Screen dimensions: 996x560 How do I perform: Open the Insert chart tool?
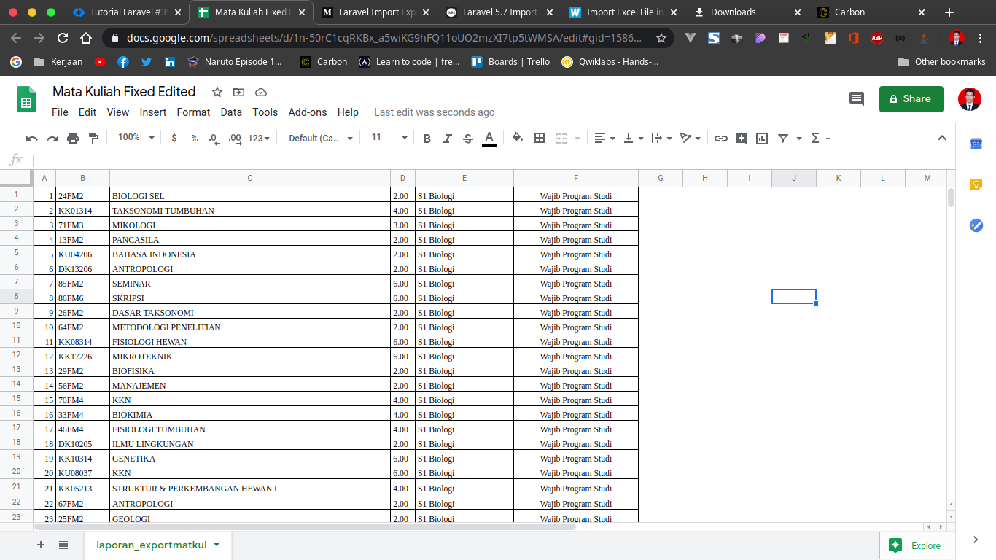(761, 138)
